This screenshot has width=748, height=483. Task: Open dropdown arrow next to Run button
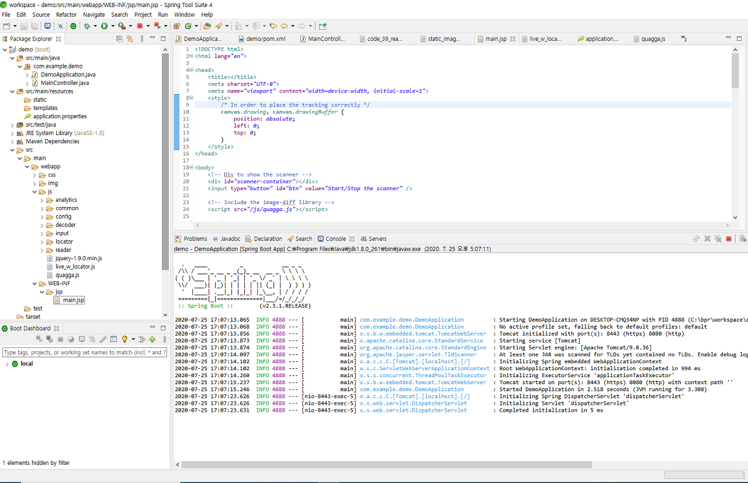[x=113, y=26]
